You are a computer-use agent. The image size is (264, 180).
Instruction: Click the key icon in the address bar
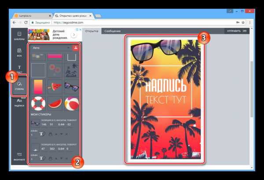[x=238, y=22]
